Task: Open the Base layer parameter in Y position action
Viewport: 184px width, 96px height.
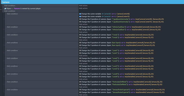Action: tap(116, 45)
